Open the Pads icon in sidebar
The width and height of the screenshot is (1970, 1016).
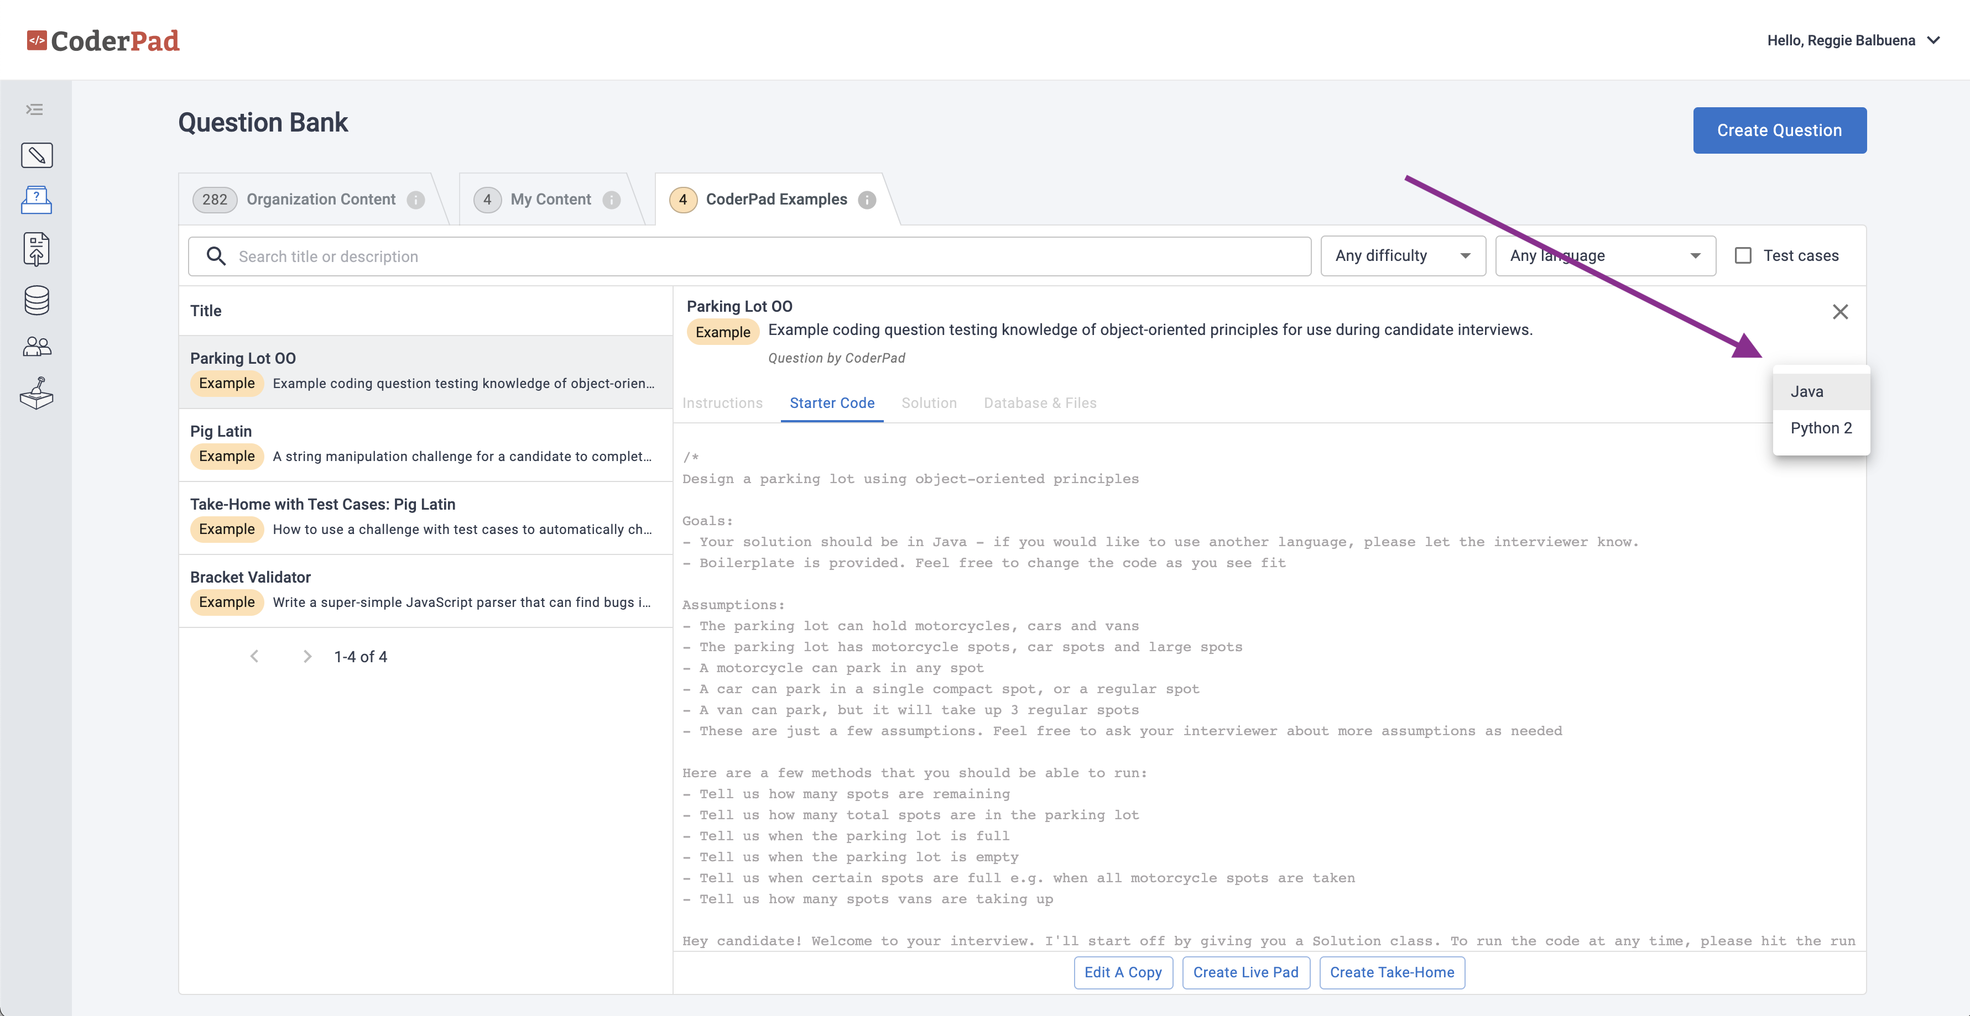pyautogui.click(x=37, y=155)
